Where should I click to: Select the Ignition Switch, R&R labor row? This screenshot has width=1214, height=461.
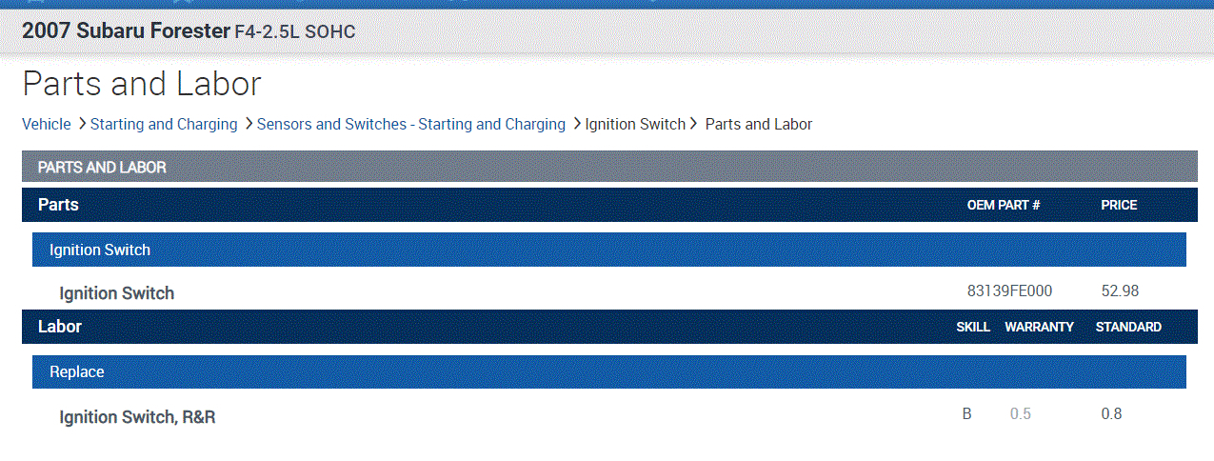pyautogui.click(x=137, y=417)
